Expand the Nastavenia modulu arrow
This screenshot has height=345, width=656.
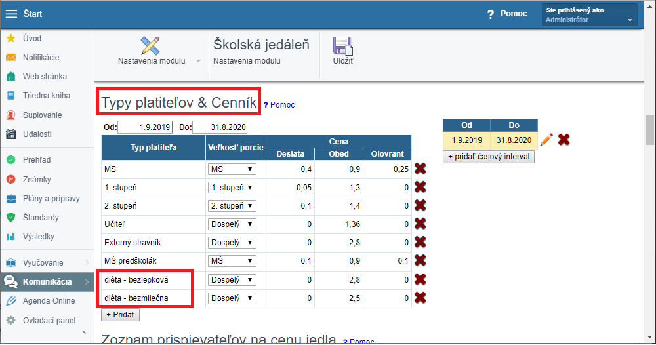198,61
